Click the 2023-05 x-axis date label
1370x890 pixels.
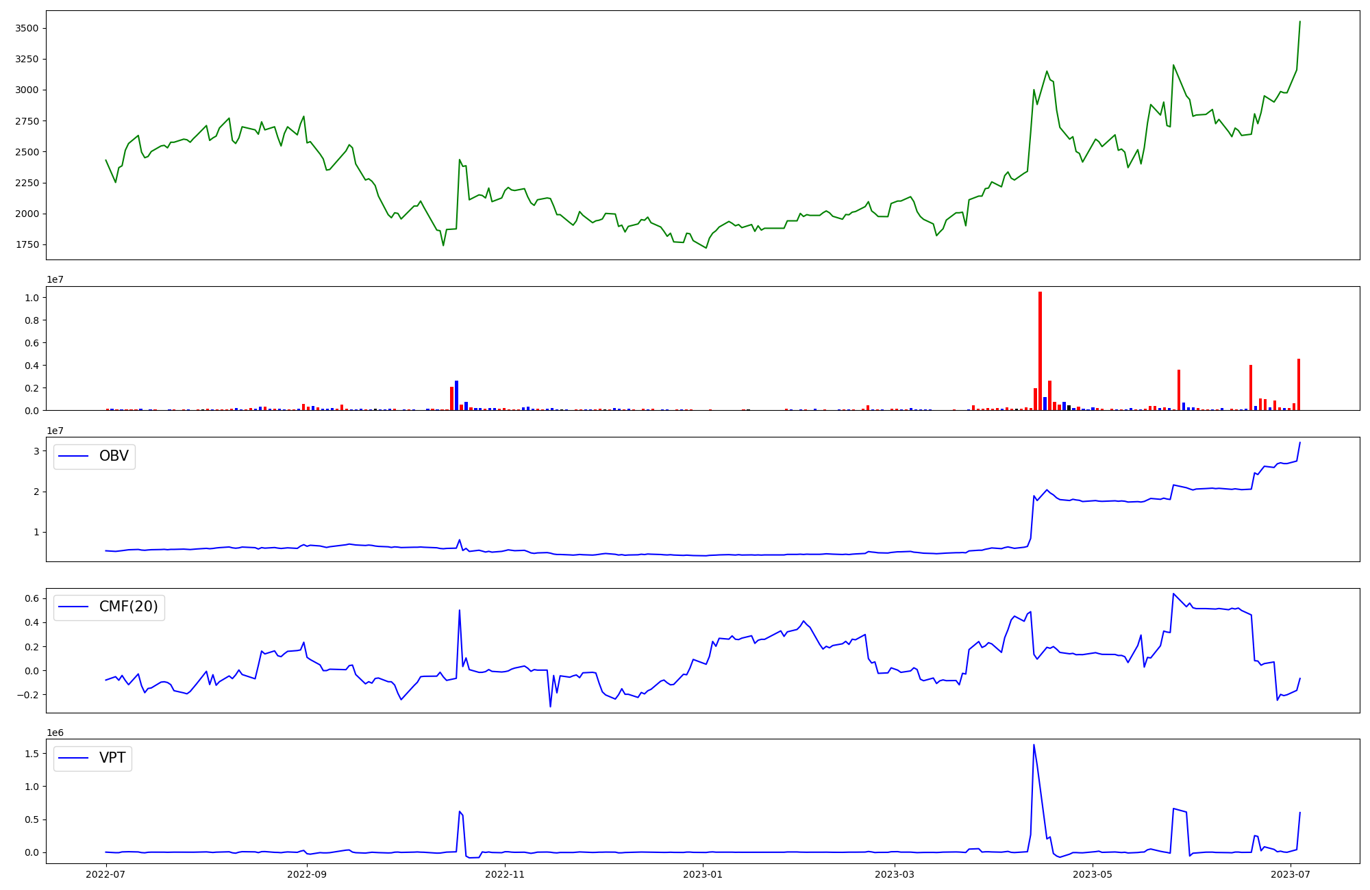1093,874
